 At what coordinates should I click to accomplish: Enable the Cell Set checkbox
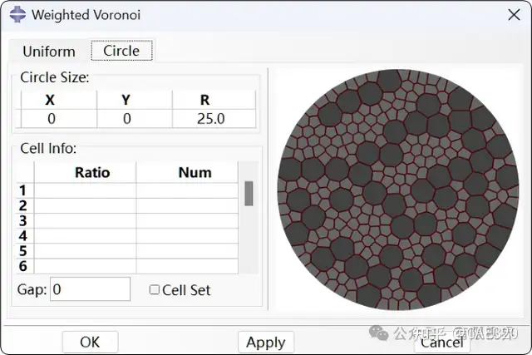(155, 289)
